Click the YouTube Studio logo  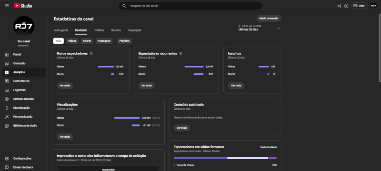(23, 6)
